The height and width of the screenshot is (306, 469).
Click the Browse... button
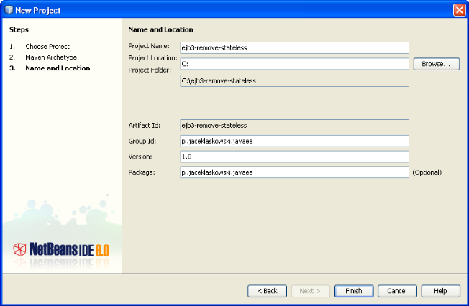[x=437, y=64]
